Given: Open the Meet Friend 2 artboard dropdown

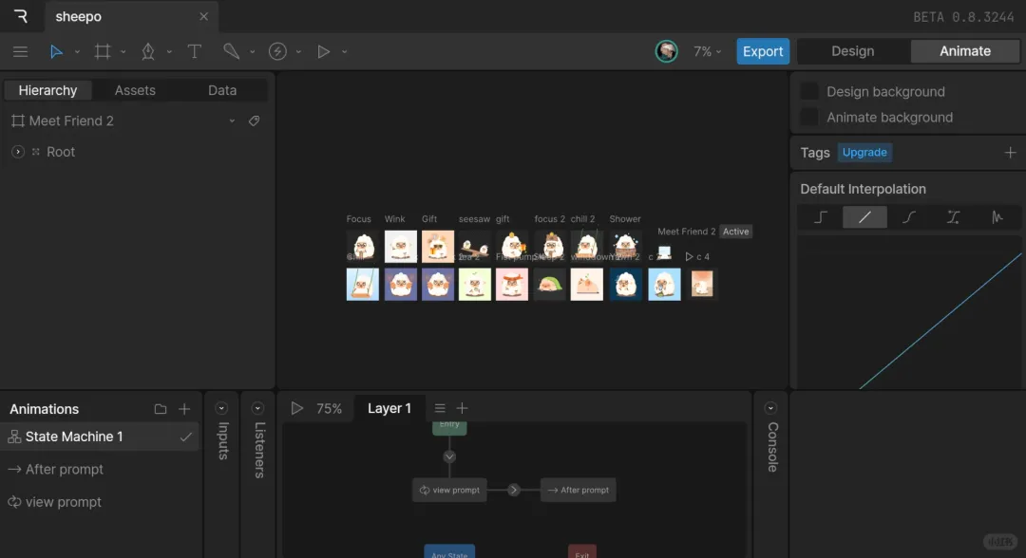Looking at the screenshot, I should 232,121.
